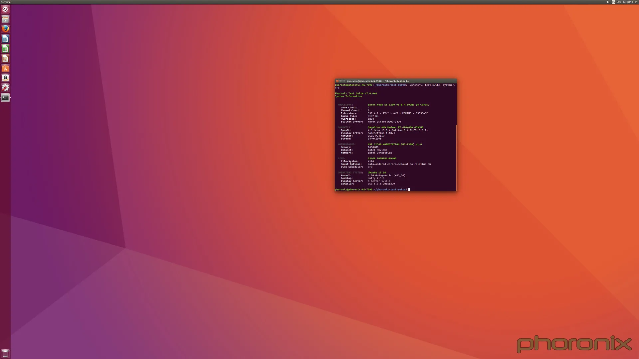Click the 'PROCESSOR:' section label

pyautogui.click(x=345, y=105)
